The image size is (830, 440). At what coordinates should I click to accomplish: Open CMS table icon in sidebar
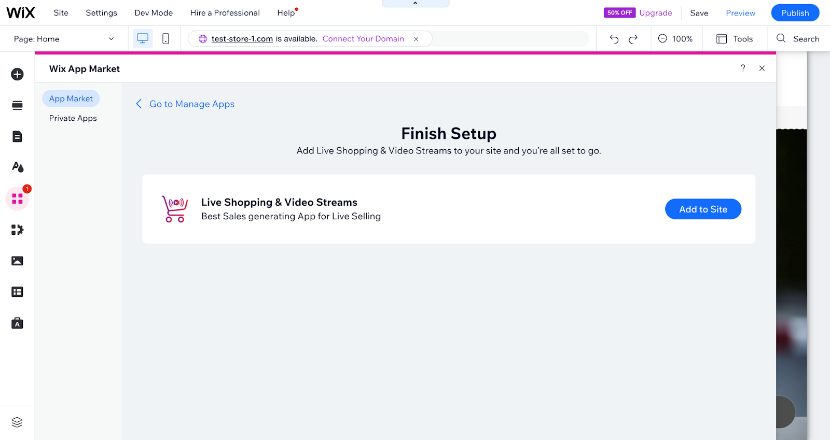point(17,292)
